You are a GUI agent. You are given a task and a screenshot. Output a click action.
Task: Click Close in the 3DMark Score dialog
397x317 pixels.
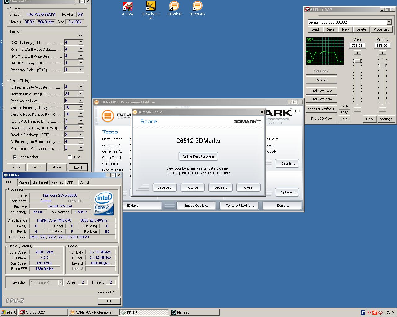click(x=248, y=187)
